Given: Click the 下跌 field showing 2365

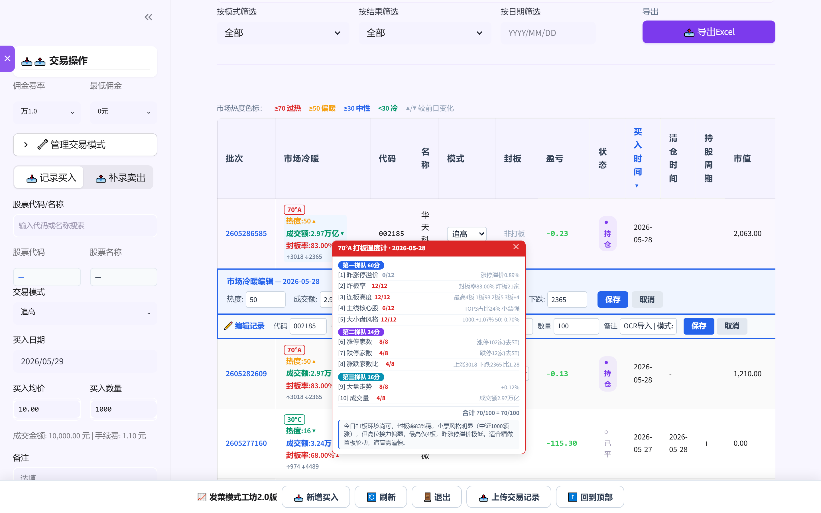Looking at the screenshot, I should [x=567, y=300].
